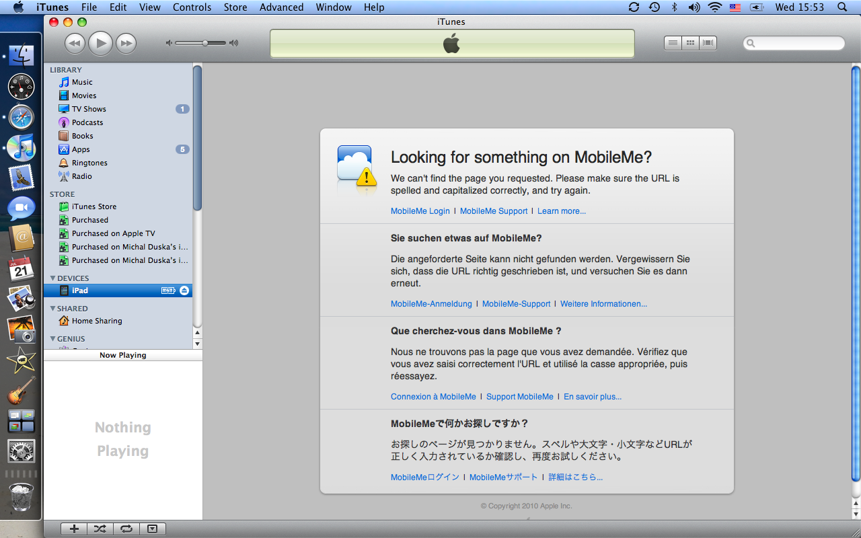
Task: Open the Help menu
Action: click(x=374, y=7)
